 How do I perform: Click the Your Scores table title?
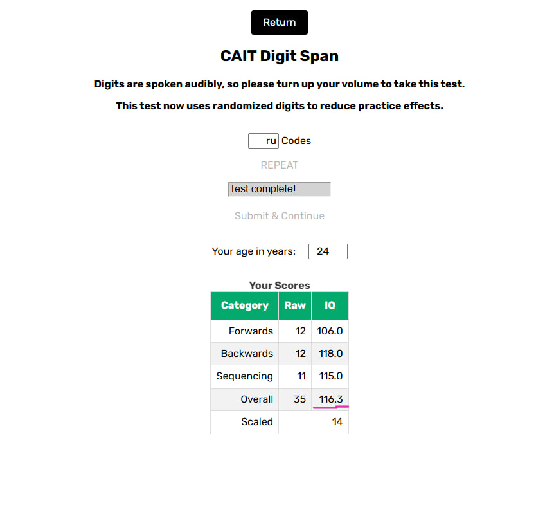279,286
